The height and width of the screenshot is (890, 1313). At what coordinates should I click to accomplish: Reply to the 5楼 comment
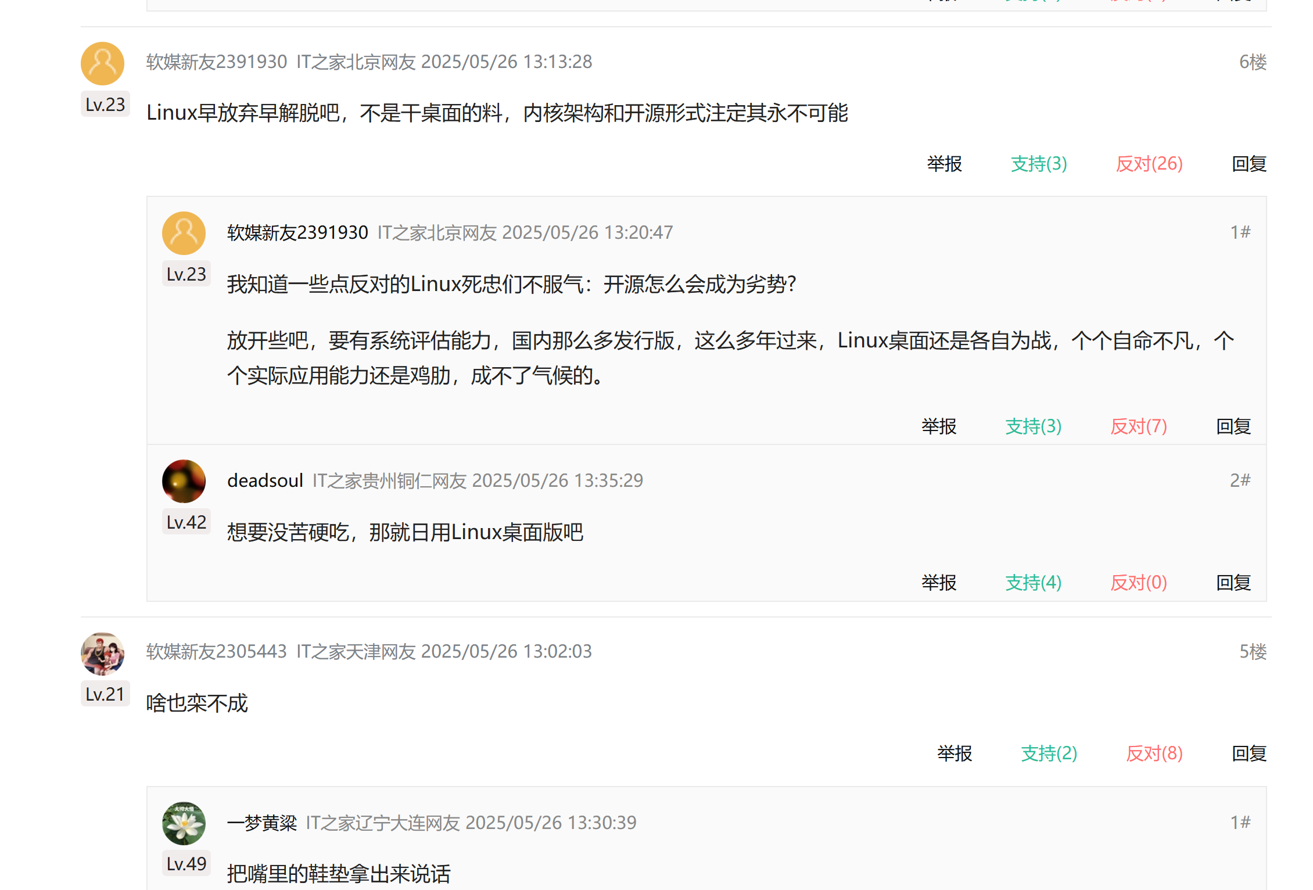click(1249, 753)
